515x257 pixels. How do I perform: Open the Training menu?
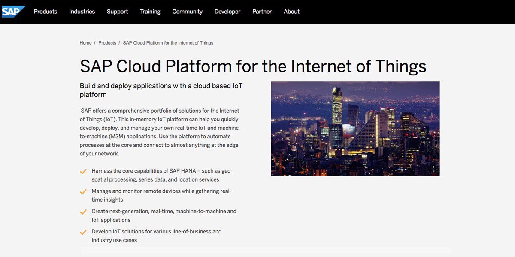tap(150, 12)
